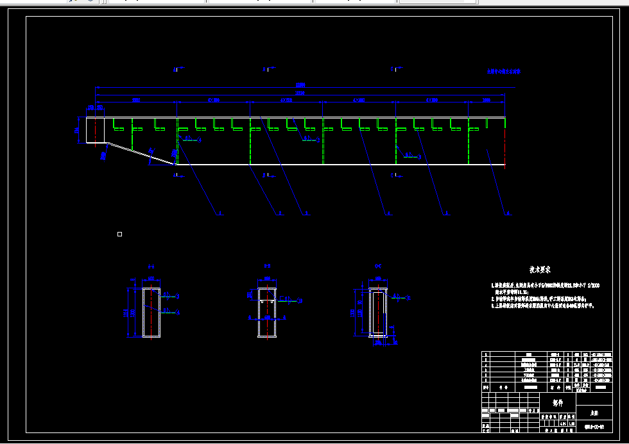The image size is (629, 444).
Task: Pick the upper B section cut marker
Action: click(x=268, y=69)
